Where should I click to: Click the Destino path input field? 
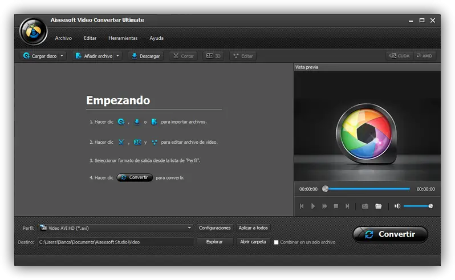[x=116, y=242]
